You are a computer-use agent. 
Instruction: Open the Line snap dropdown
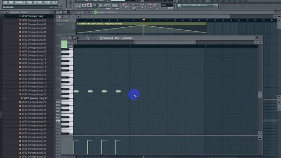(x=167, y=5)
